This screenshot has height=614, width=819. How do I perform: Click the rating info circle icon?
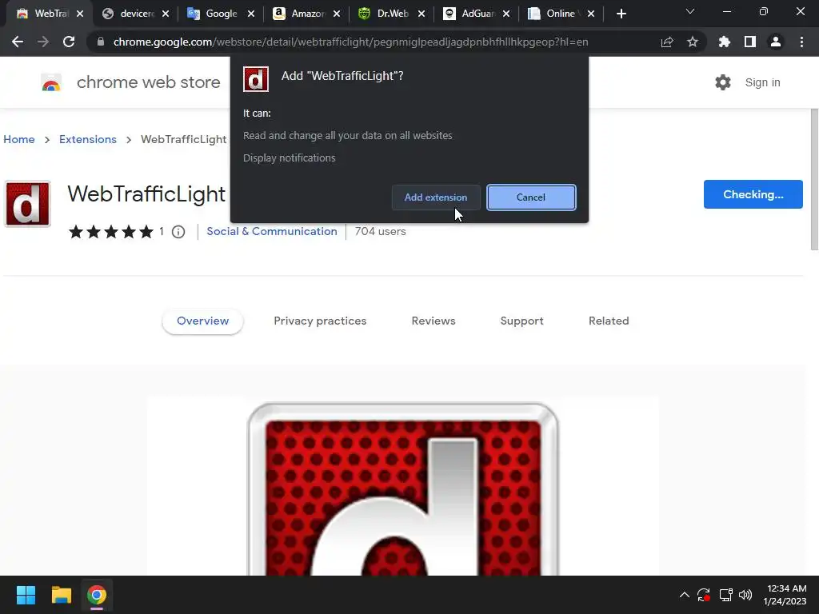click(178, 232)
